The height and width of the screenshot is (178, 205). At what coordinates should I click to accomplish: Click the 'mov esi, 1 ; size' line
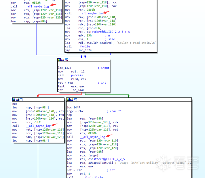[90, 39]
